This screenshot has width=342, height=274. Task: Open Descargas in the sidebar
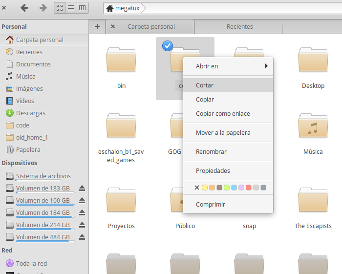(44, 113)
